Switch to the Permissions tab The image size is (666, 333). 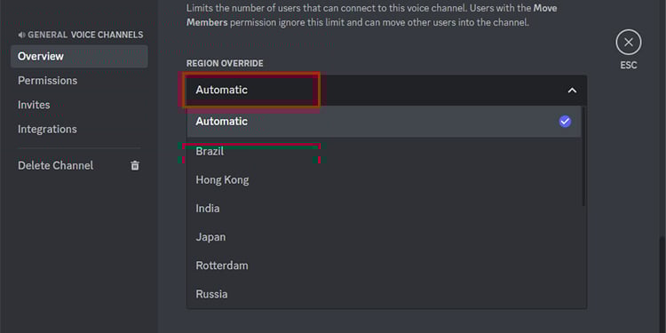click(79, 80)
